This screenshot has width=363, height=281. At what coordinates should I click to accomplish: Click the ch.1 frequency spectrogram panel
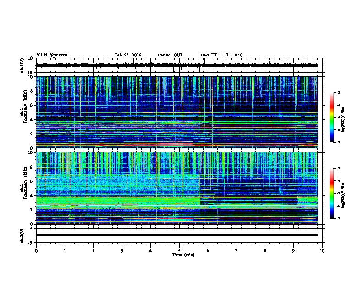click(x=176, y=112)
